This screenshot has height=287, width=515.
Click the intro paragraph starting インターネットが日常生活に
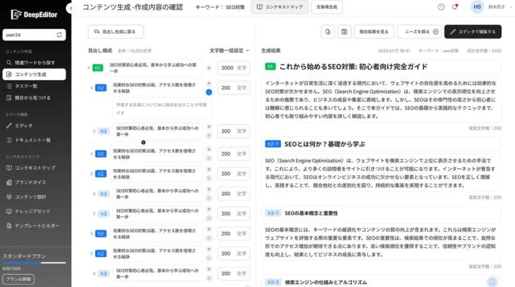[x=381, y=100]
